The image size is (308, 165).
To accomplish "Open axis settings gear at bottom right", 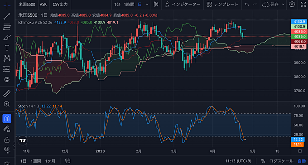I will [x=300, y=151].
